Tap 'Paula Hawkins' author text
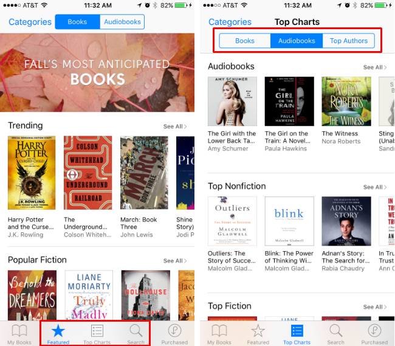395x346 pixels. [286, 149]
